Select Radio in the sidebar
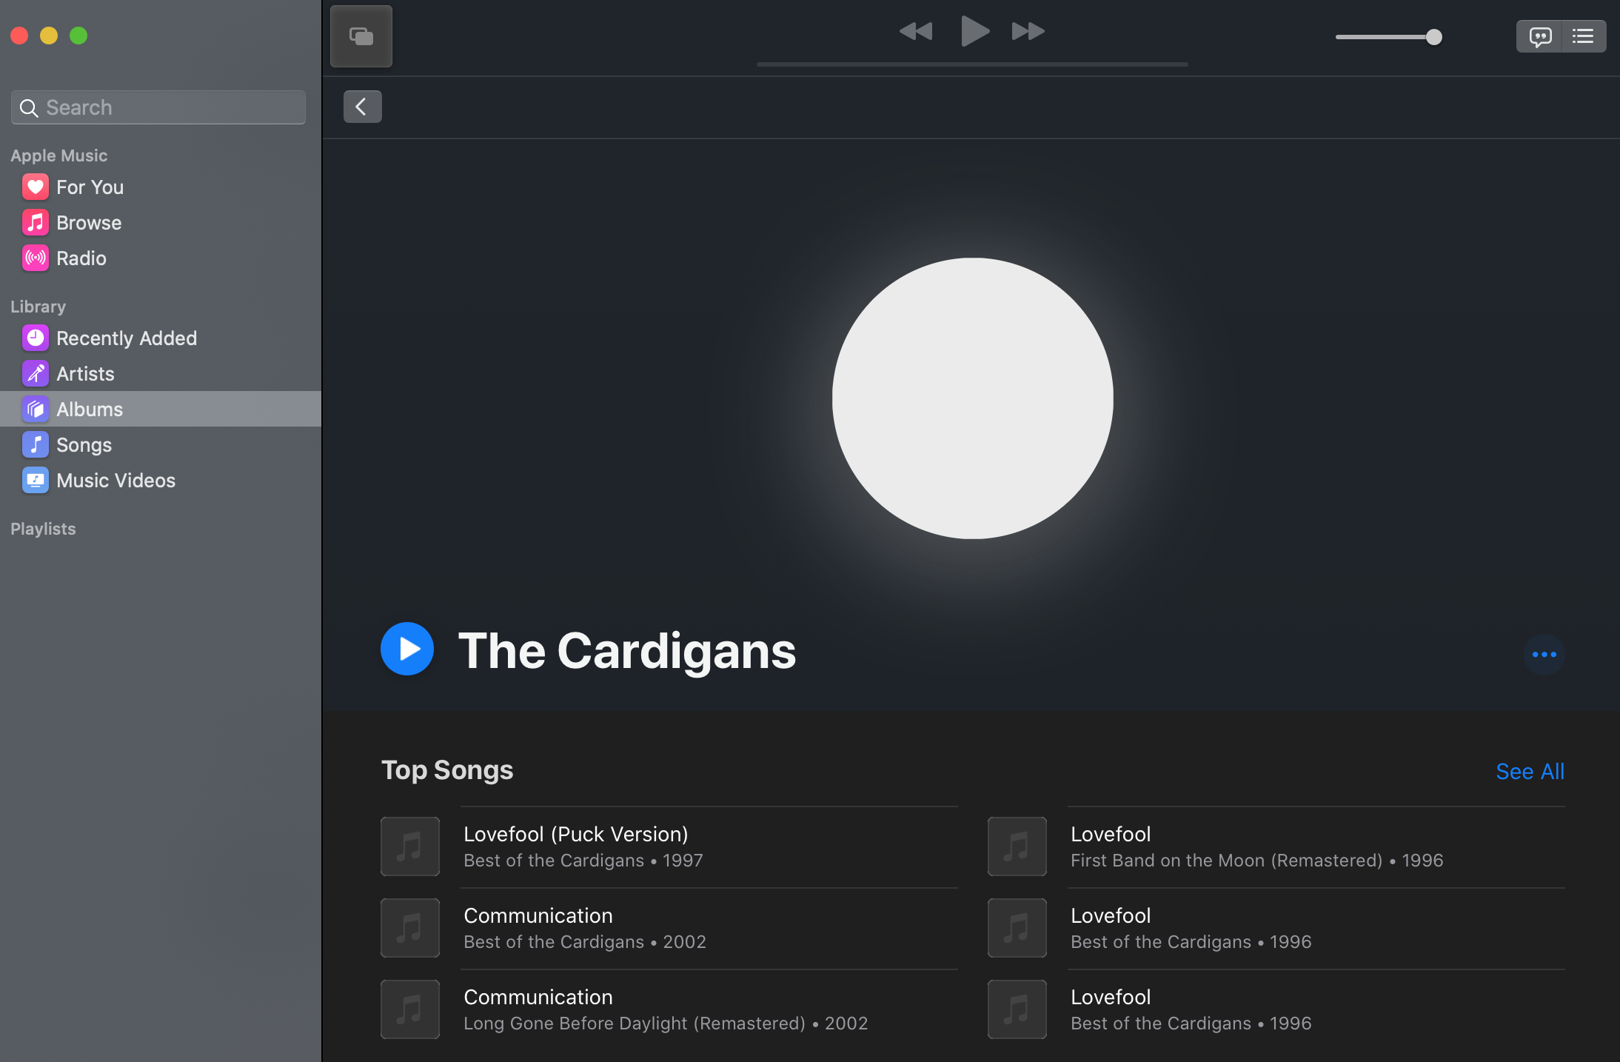The height and width of the screenshot is (1062, 1620). (81, 258)
